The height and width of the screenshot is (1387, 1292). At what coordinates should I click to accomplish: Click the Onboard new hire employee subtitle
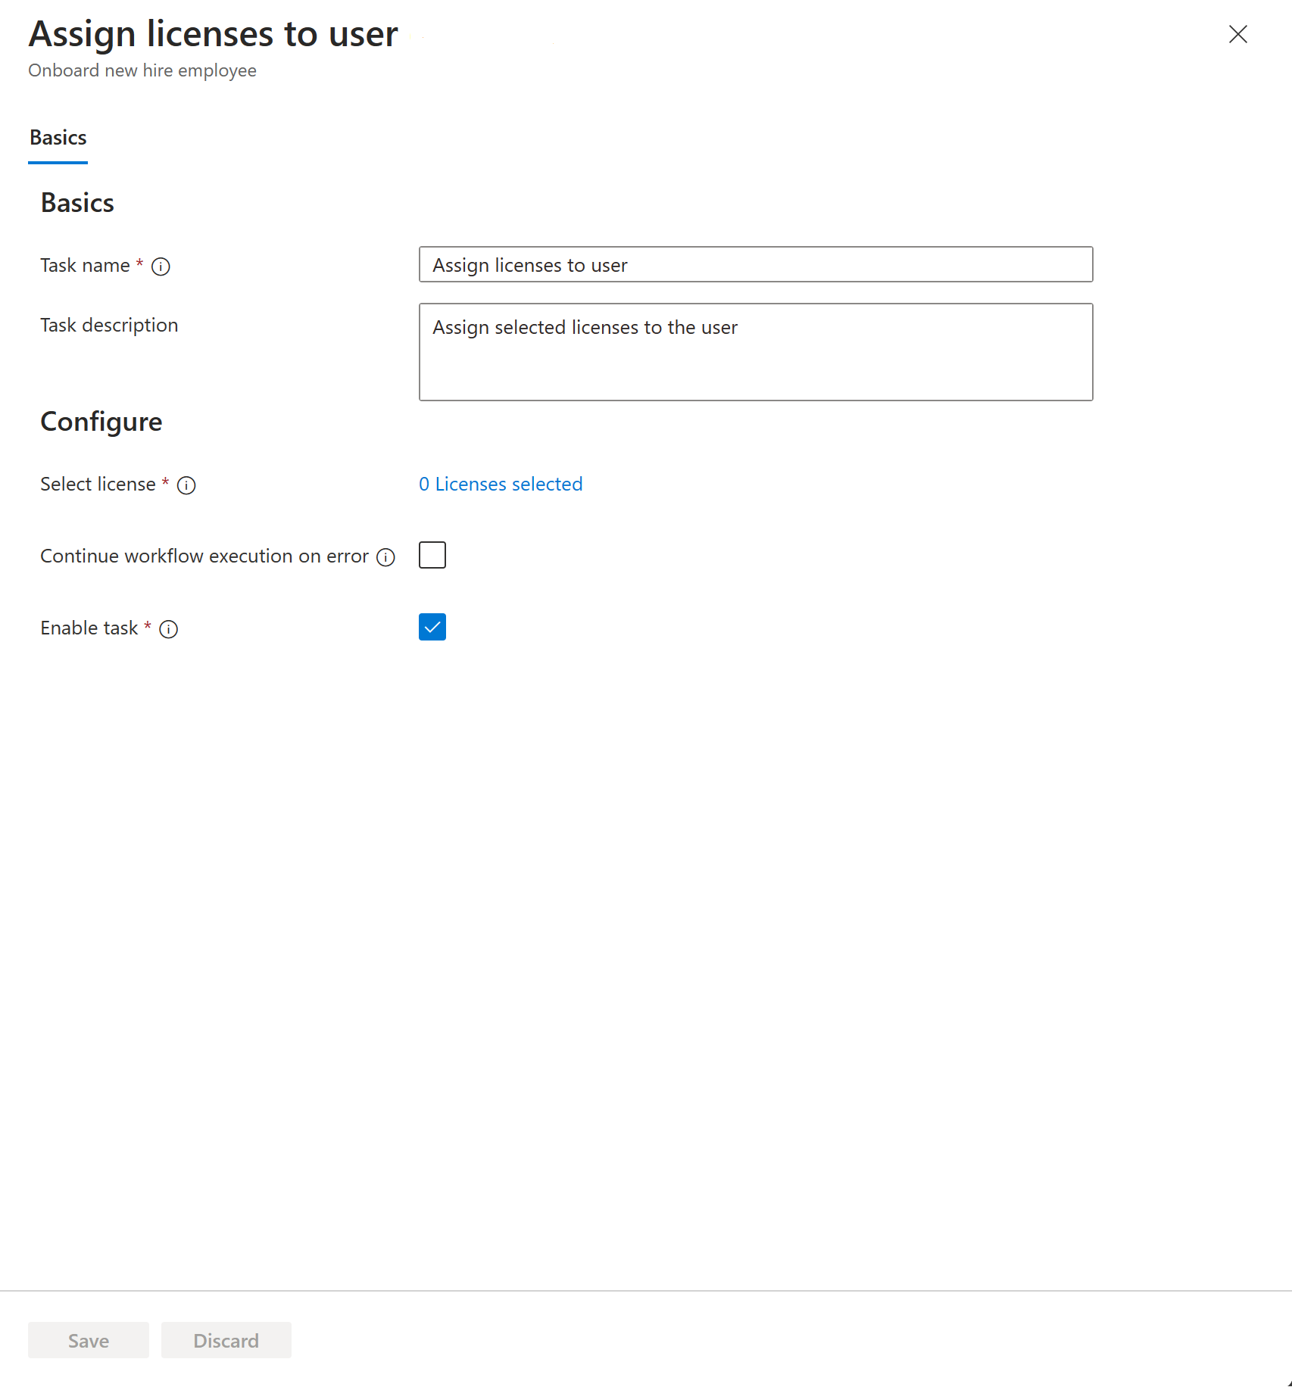point(142,70)
